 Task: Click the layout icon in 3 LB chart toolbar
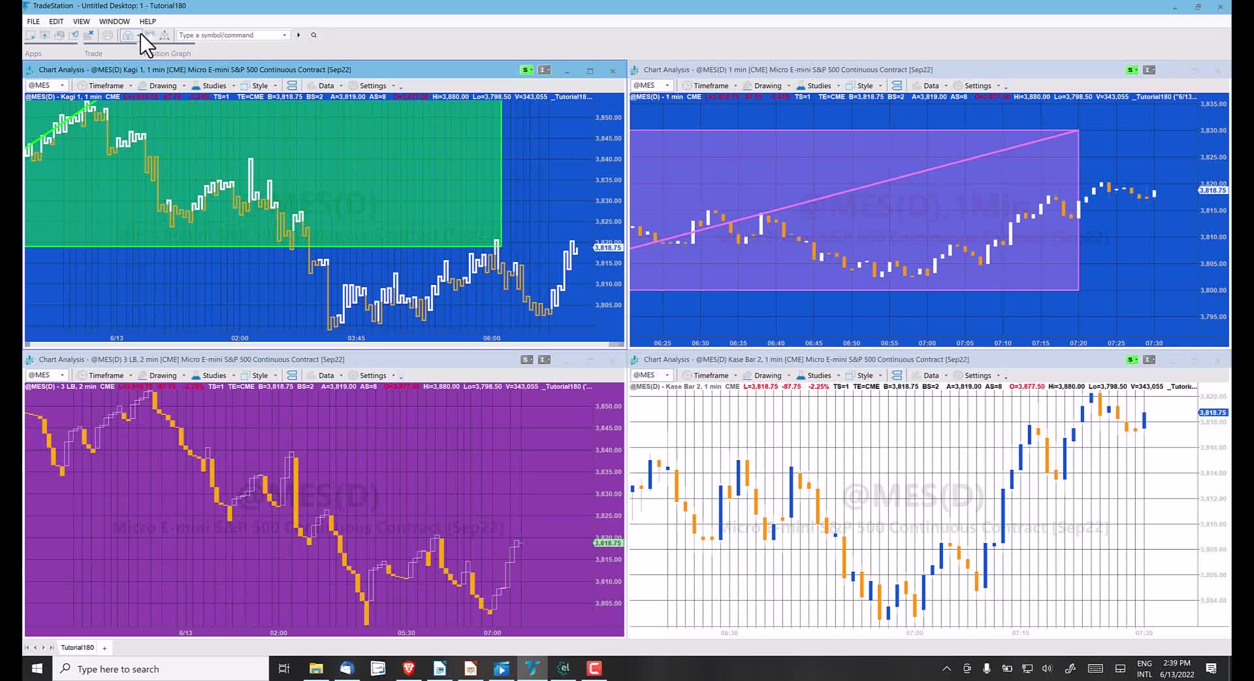coord(292,376)
